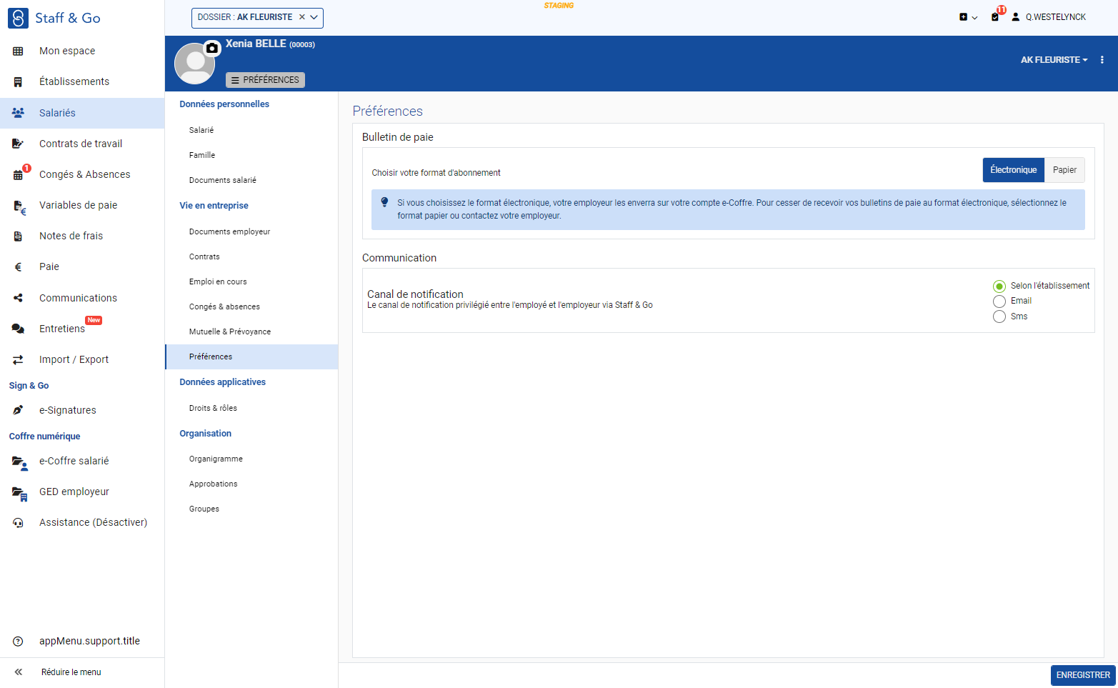This screenshot has width=1118, height=688.
Task: Expand the plus quick-add dropdown
Action: pos(968,17)
